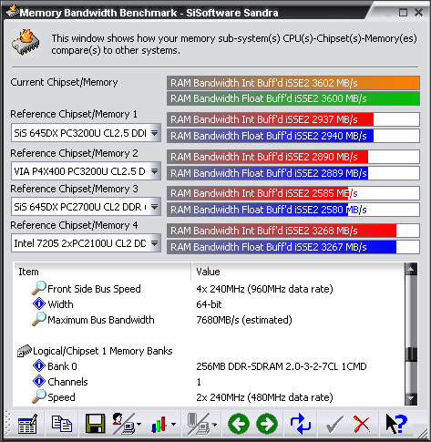Click the green Forward arrow icon
Viewport: 431px width, 442px height.
click(267, 424)
